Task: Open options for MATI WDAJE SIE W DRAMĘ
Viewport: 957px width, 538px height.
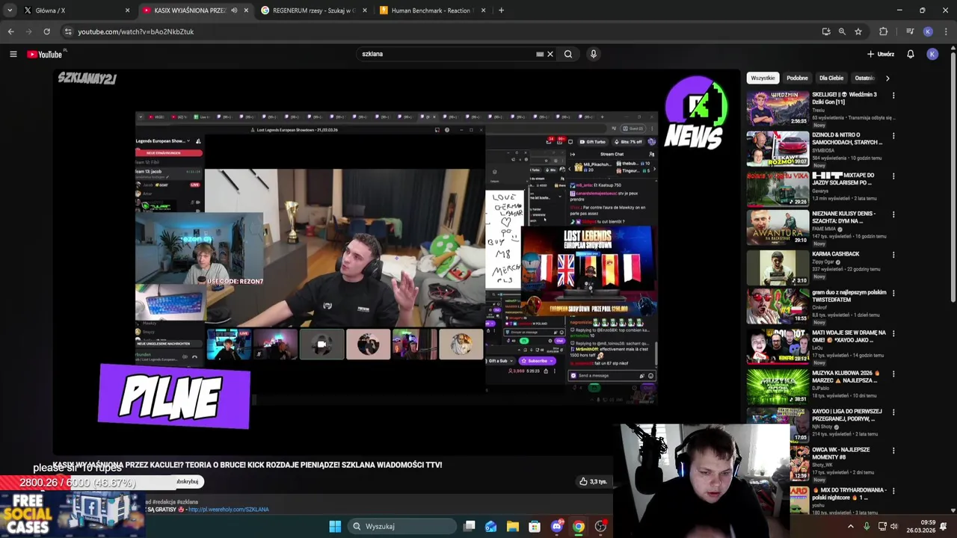Action: pos(893,334)
